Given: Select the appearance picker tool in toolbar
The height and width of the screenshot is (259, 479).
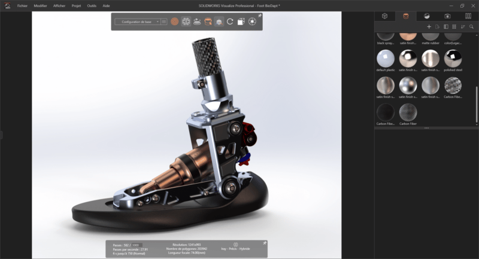Looking at the screenshot, I should (208, 22).
